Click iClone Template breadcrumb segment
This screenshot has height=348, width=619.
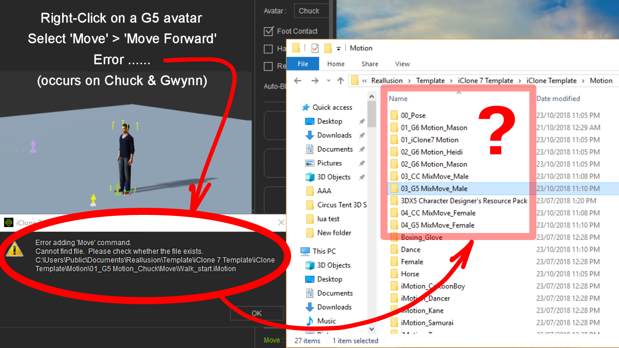pyautogui.click(x=551, y=81)
